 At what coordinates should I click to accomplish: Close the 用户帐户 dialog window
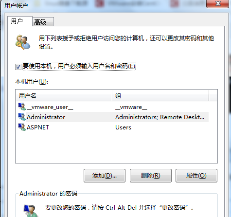217,3
